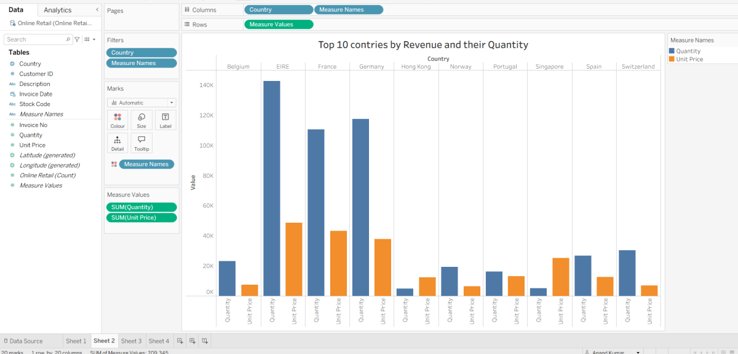Open the Detail marks card
The image size is (738, 354).
[x=117, y=143]
